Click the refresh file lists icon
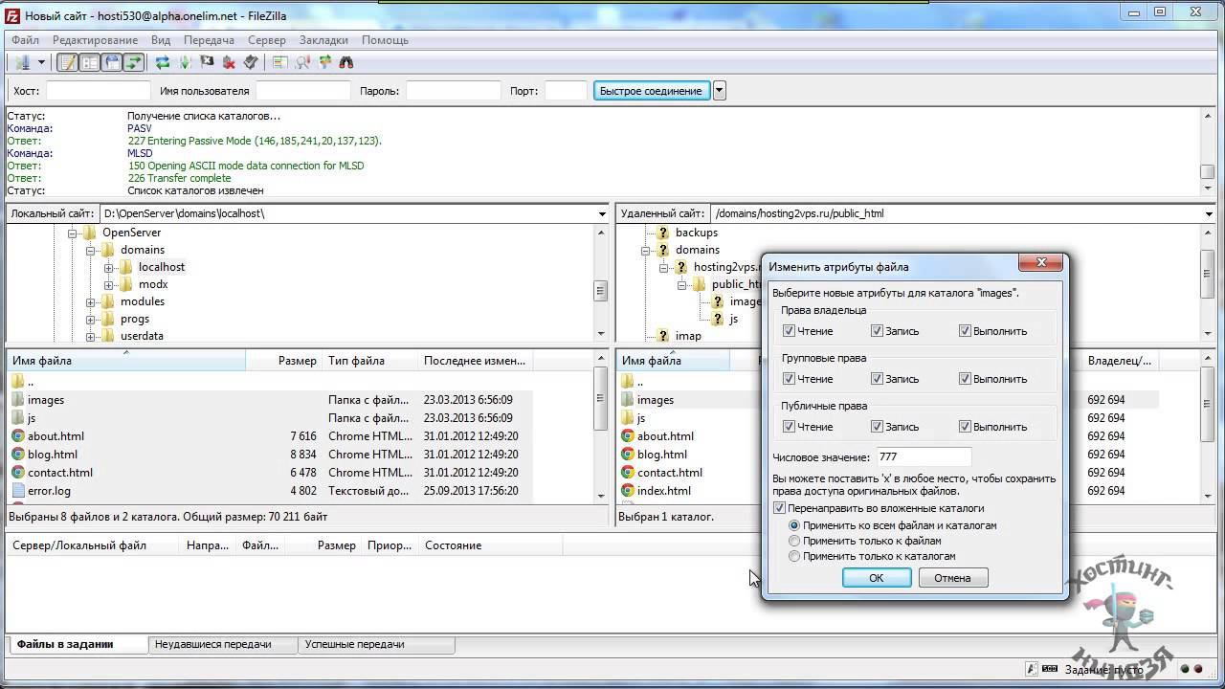 coord(163,63)
